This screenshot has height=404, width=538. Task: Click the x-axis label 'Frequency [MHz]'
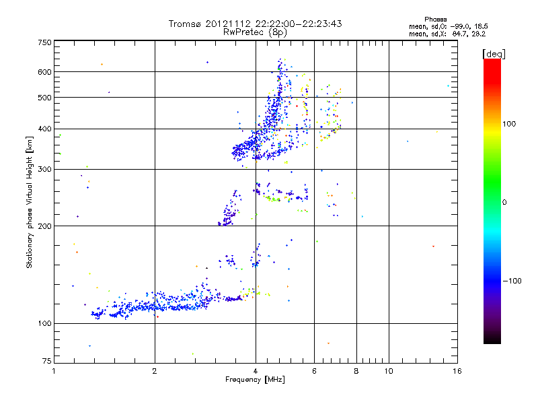pos(255,380)
